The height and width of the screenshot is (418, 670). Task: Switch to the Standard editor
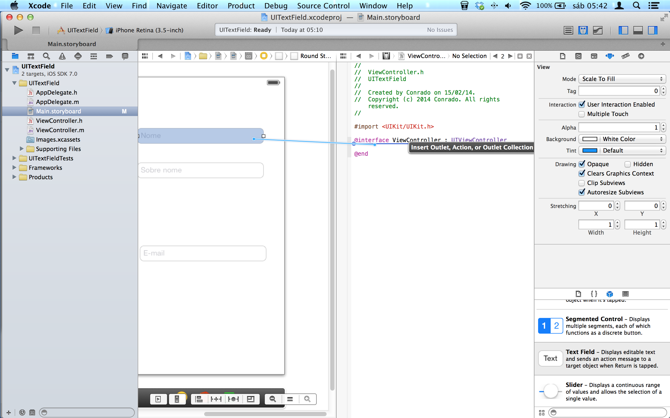568,30
